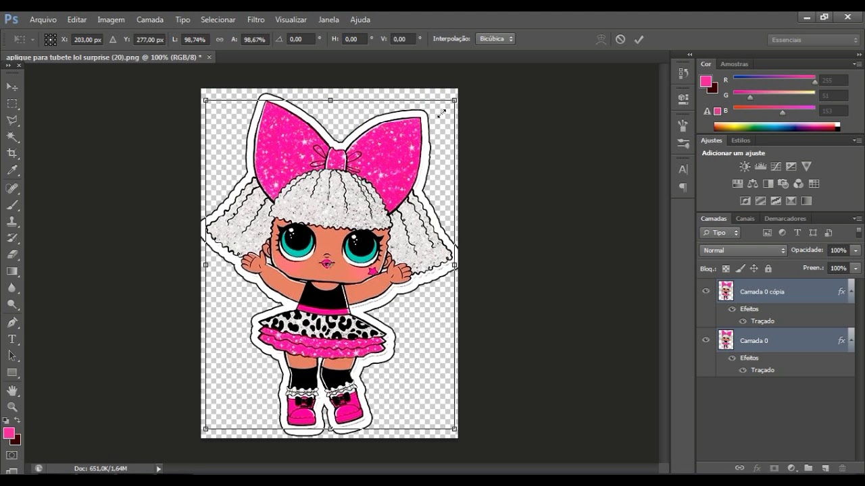Image resolution: width=865 pixels, height=486 pixels.
Task: Commit transform with the checkmark icon
Action: point(639,39)
